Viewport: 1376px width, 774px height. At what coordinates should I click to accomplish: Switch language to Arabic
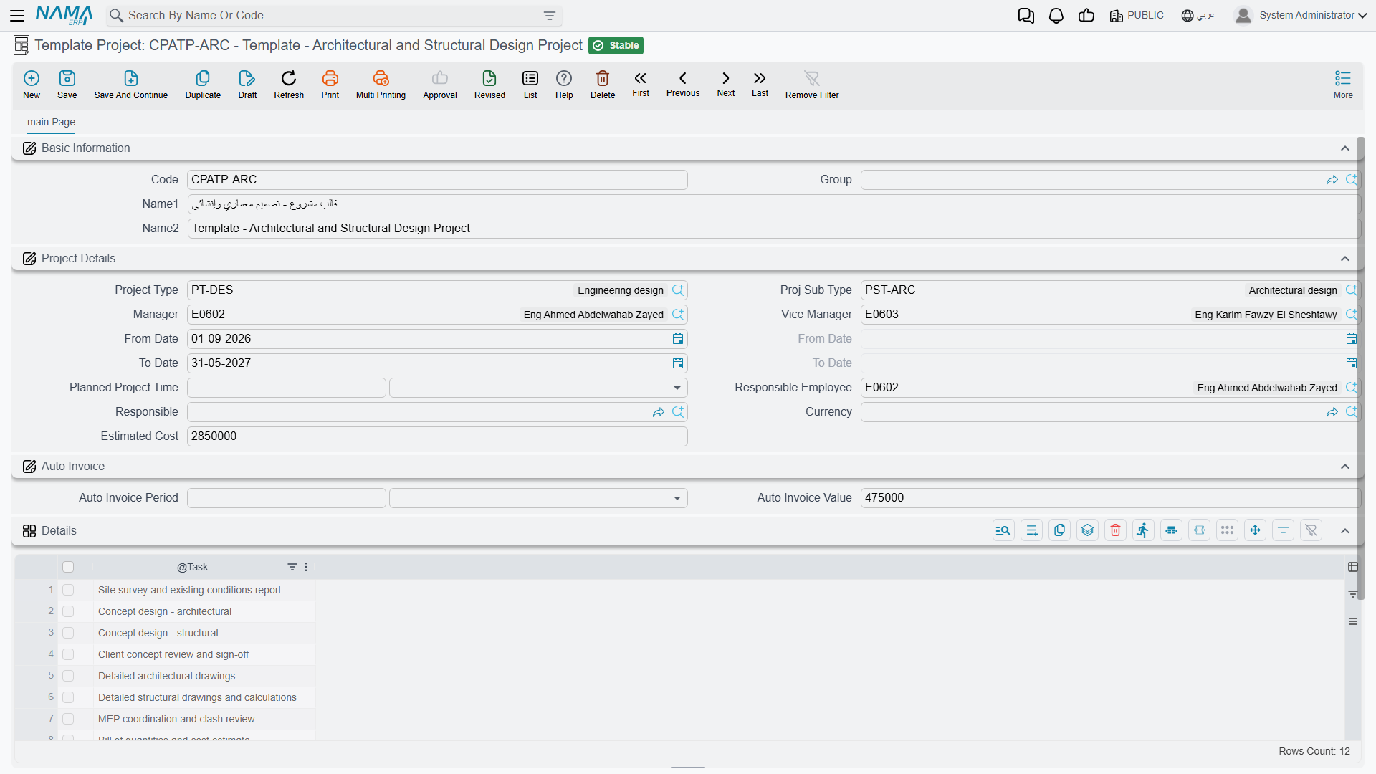pyautogui.click(x=1198, y=16)
